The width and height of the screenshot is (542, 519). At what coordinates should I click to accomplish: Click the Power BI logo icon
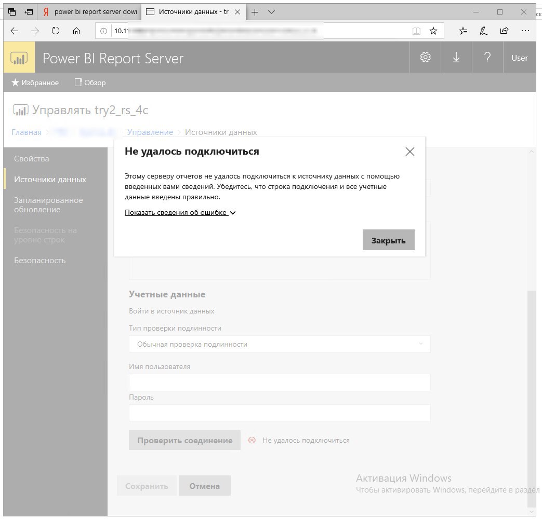tap(19, 57)
